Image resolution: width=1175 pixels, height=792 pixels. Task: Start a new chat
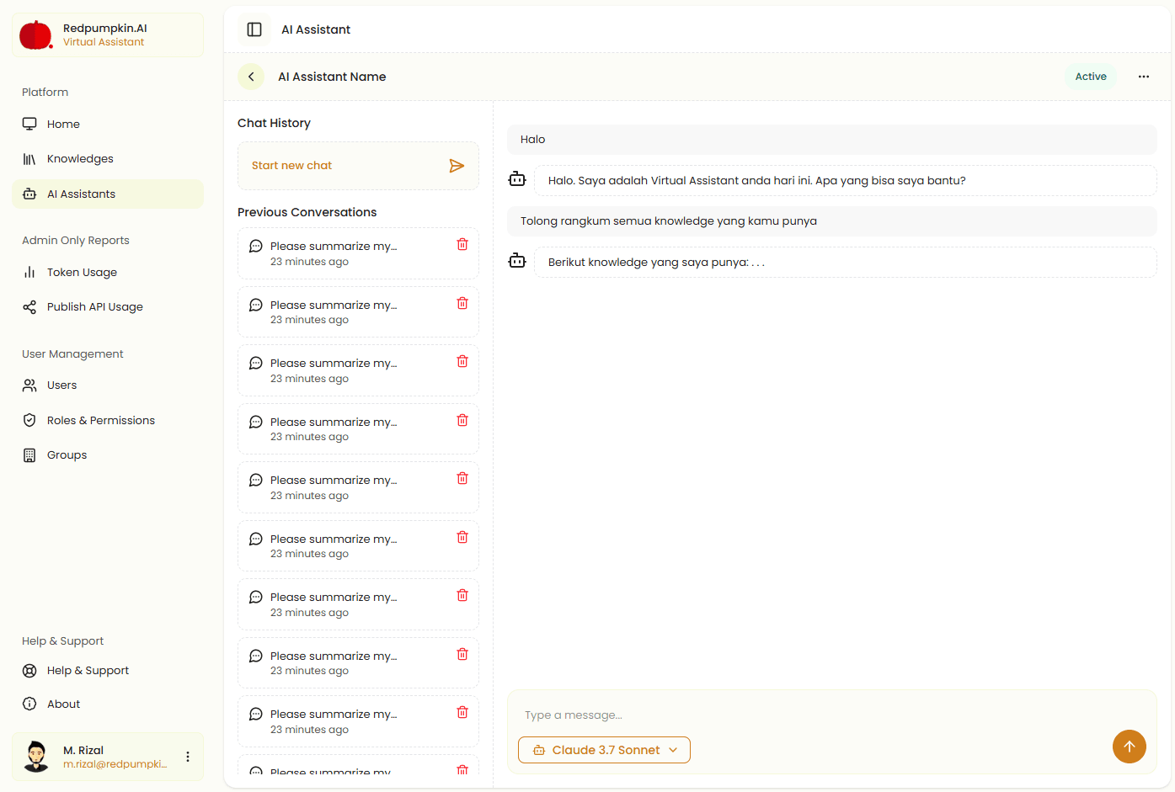click(x=292, y=166)
